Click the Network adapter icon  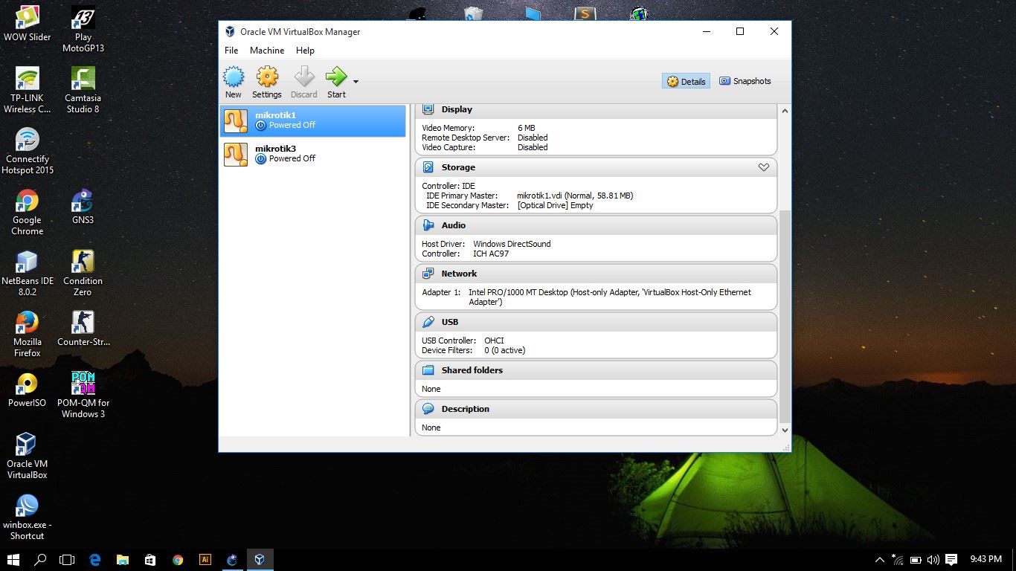click(x=428, y=274)
